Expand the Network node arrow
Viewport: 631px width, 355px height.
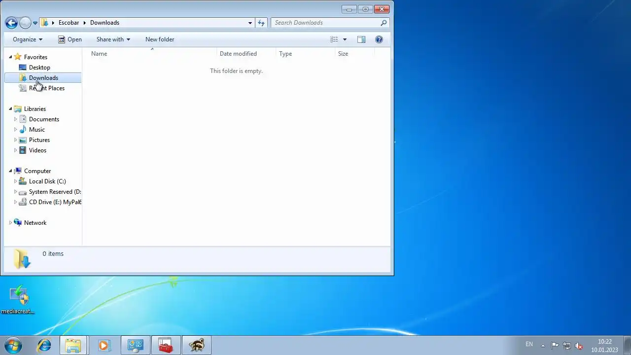click(10, 223)
